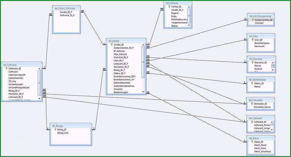Select Geräte_ID_F in tbl_Client_Software
Viewport: 291px width, 157px height.
coord(66,12)
